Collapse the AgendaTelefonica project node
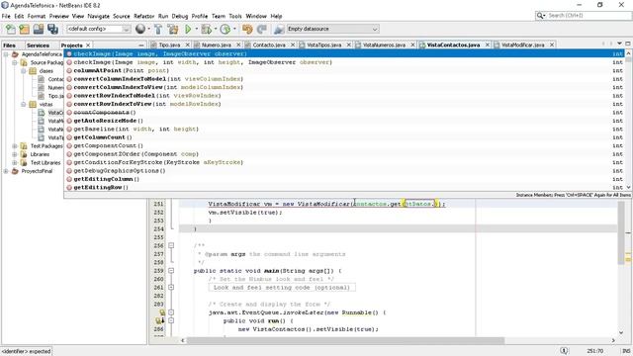Image resolution: width=633 pixels, height=356 pixels. point(6,54)
